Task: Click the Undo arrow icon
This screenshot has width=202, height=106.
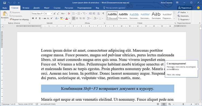Action: click(x=9, y=3)
